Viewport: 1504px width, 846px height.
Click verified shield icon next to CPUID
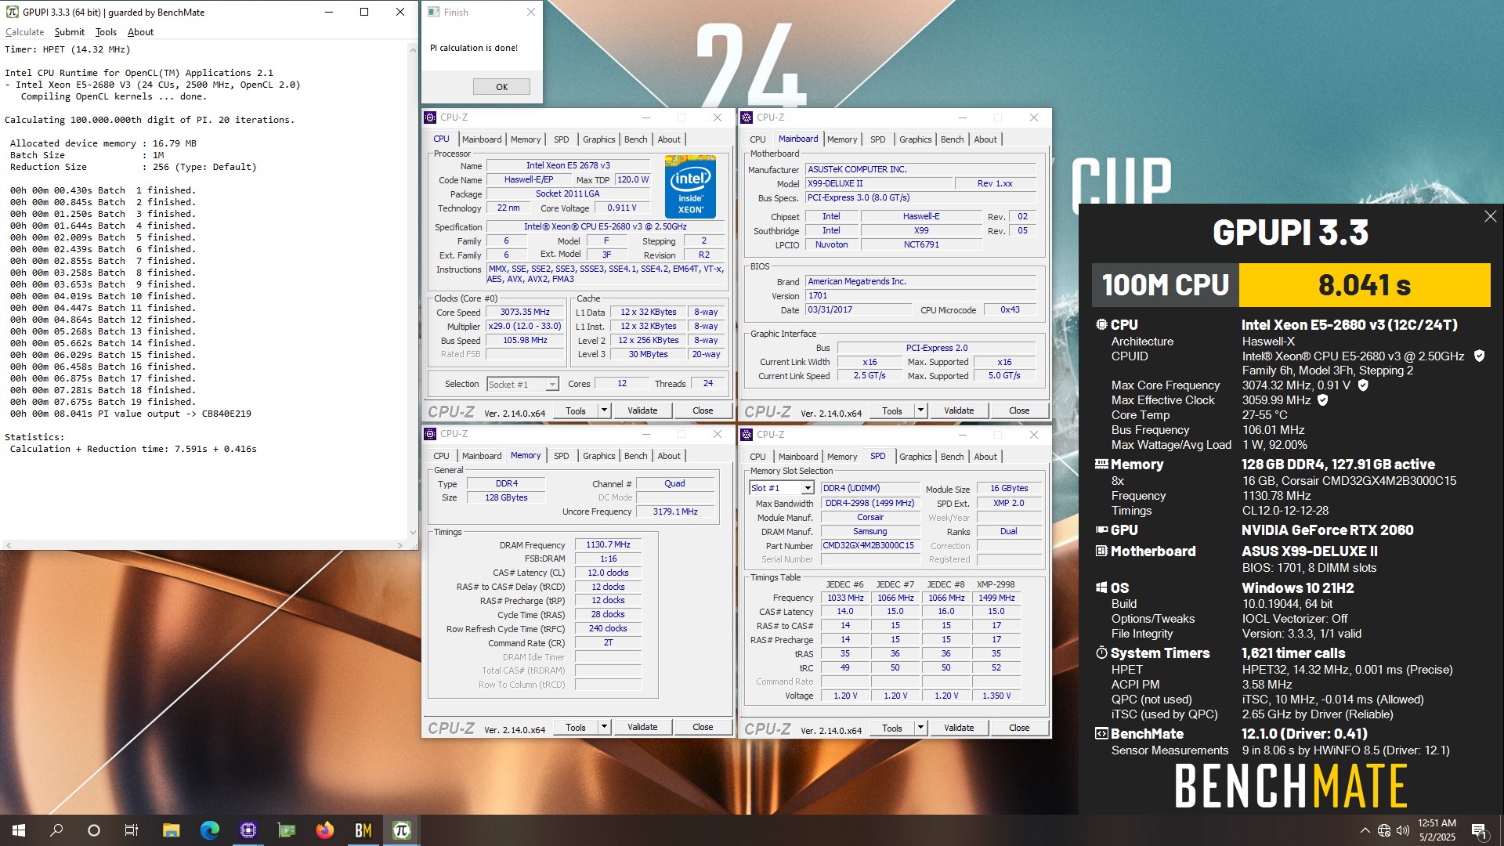tap(1479, 356)
